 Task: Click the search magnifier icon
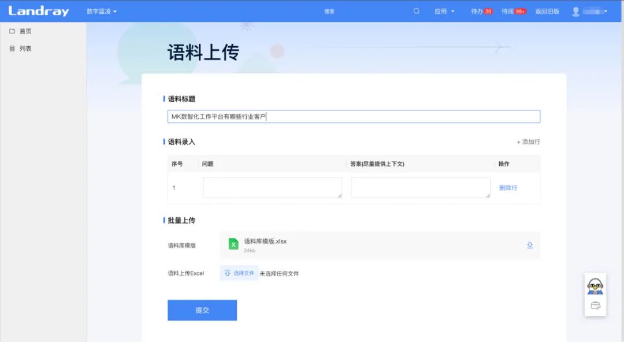click(416, 10)
